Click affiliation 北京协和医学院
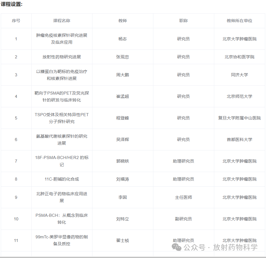Image resolution: width=266 pixels, height=258 pixels. (x=239, y=57)
